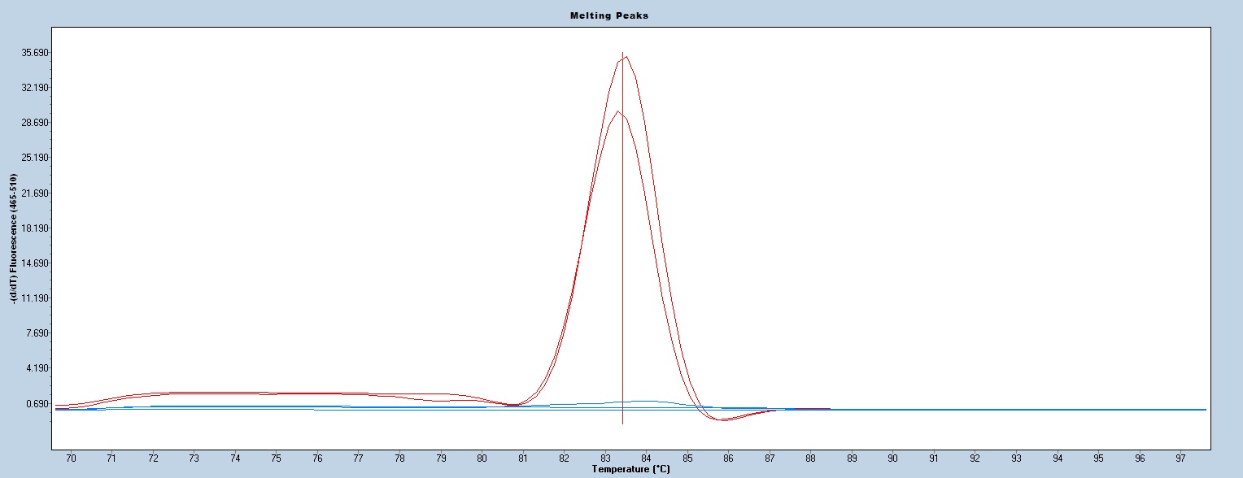Click the 35.690 y-axis tick label
1243x478 pixels.
[x=36, y=53]
